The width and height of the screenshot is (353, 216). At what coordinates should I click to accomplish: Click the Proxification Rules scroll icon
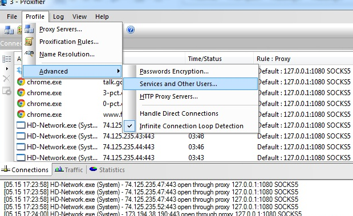click(x=29, y=42)
